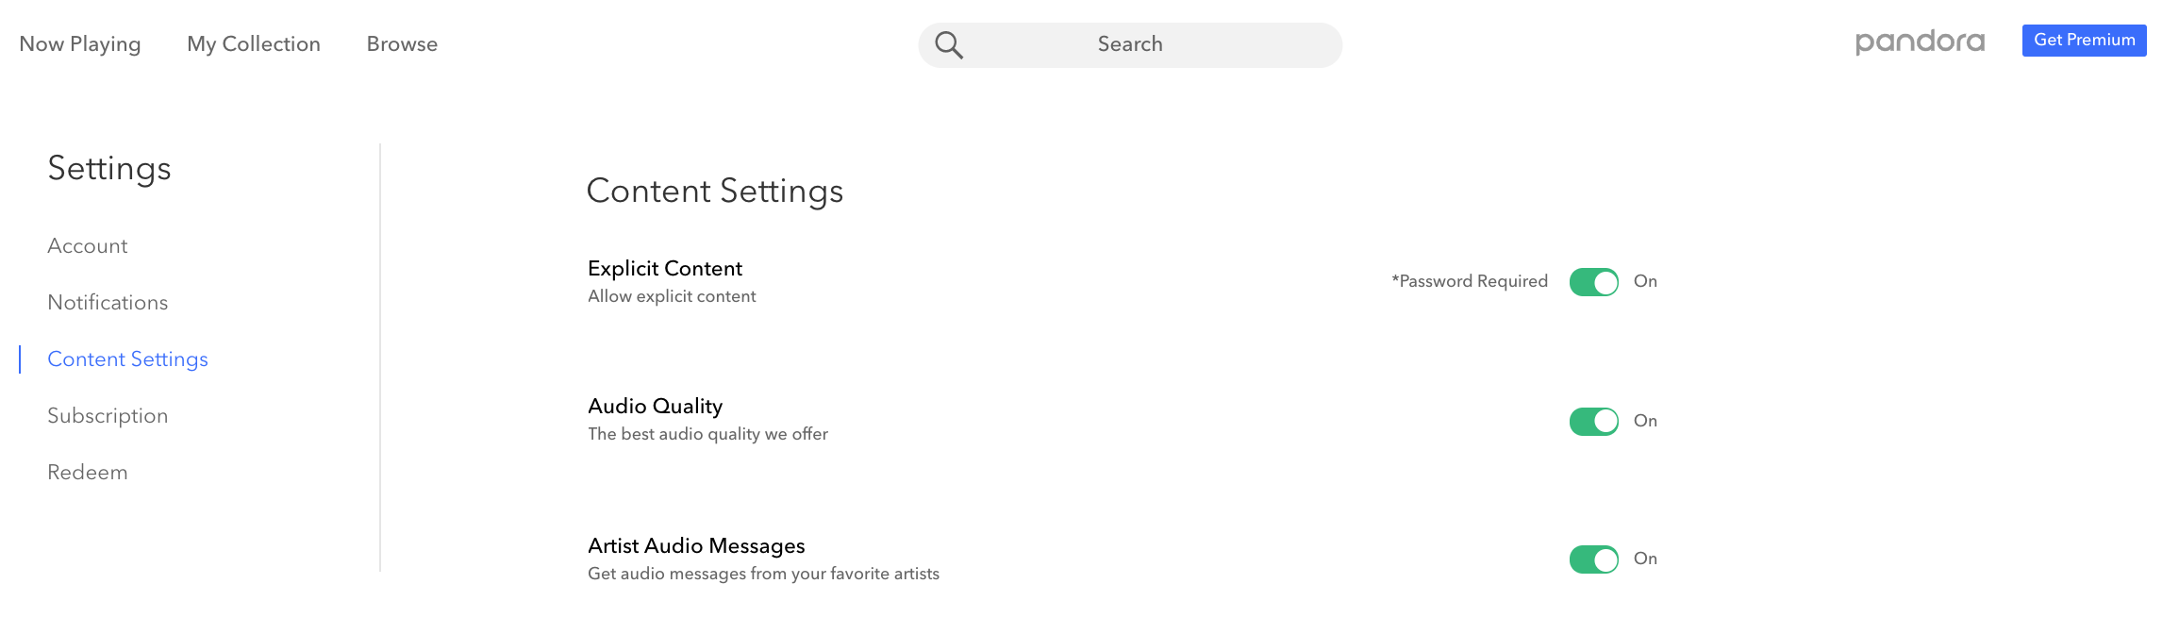This screenshot has width=2179, height=634.
Task: Click the Audio Quality description text
Action: point(707,434)
